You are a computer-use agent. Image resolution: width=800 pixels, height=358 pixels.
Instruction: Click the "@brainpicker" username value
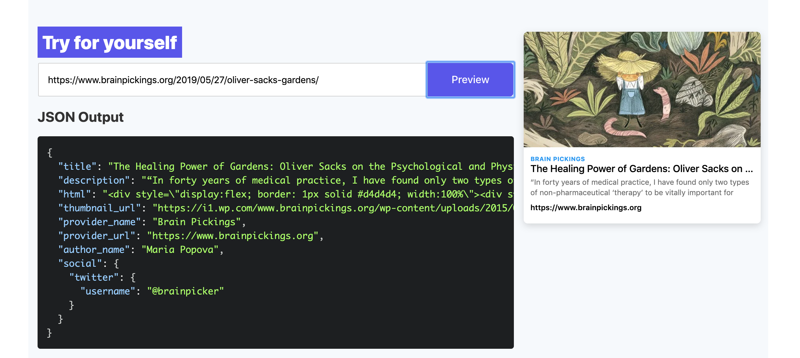(x=185, y=291)
